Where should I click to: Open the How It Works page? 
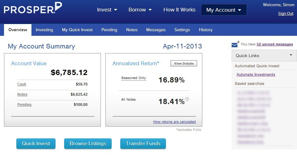(179, 10)
